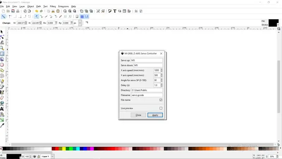Viewport: 282px width, 159px height.
Task: Uncheck the File name checkbox
Action: (161, 100)
